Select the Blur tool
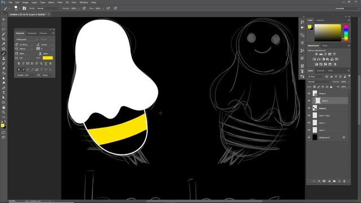The height and width of the screenshot is (203, 361). 3,78
